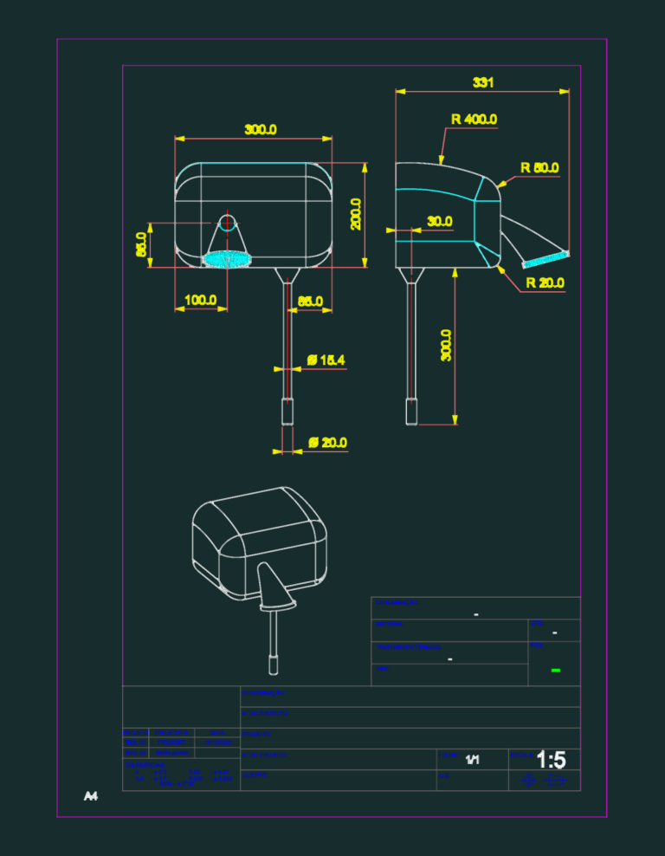Pick the R 20.0 radius label
The width and height of the screenshot is (665, 856).
pos(545,282)
